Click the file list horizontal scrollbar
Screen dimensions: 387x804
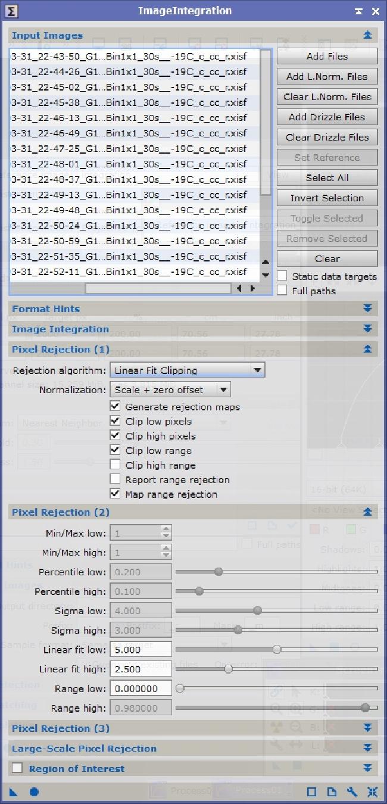pyautogui.click(x=158, y=288)
